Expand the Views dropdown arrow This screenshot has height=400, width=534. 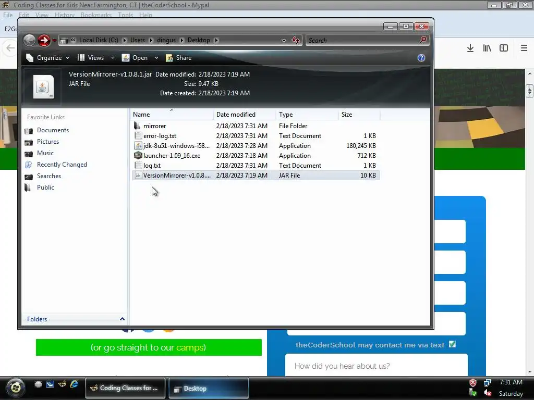(113, 58)
